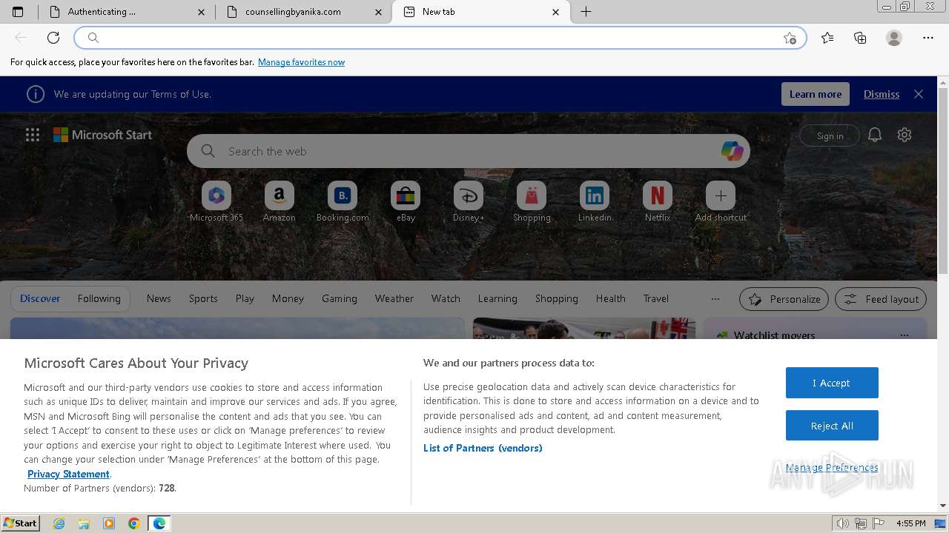Open the Watch category

(x=446, y=298)
